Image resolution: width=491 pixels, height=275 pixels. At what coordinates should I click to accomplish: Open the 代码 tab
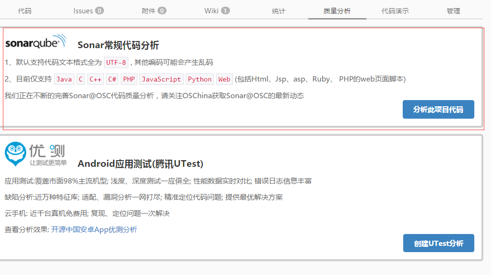[x=24, y=11]
